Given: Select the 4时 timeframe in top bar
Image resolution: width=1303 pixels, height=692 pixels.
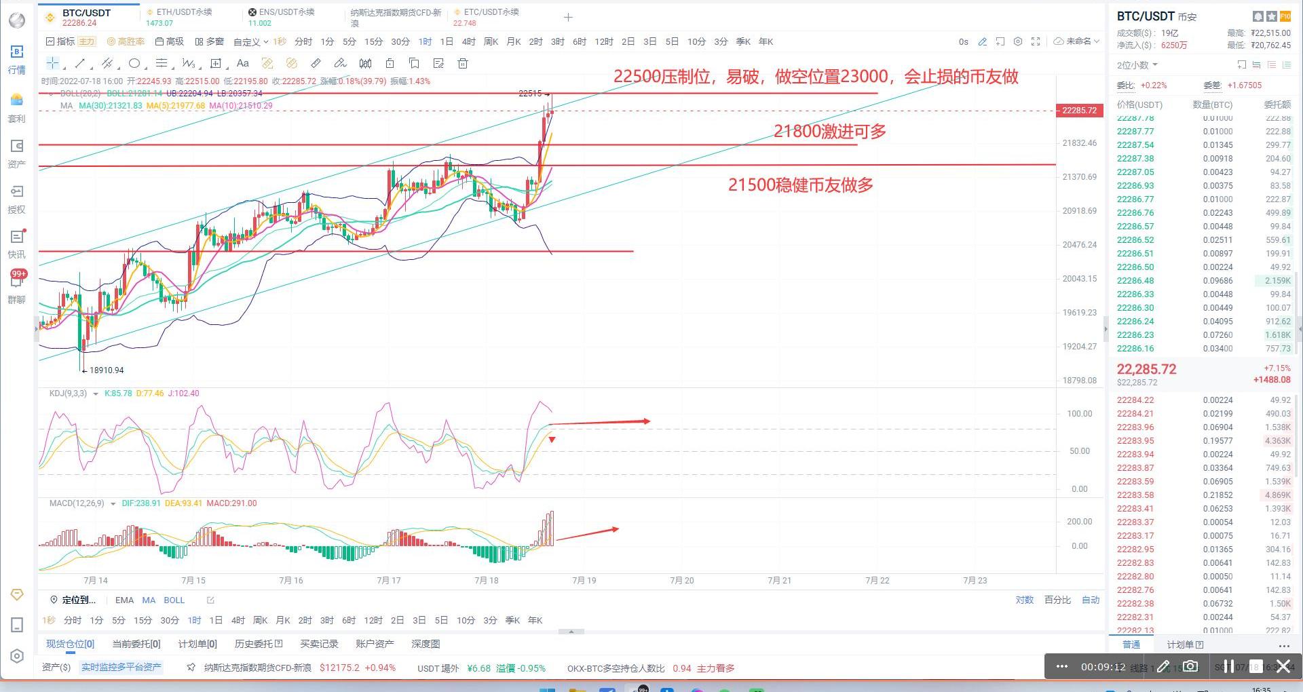Looking at the screenshot, I should coord(468,41).
